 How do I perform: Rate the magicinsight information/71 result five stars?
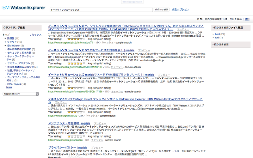pos(81,39)
